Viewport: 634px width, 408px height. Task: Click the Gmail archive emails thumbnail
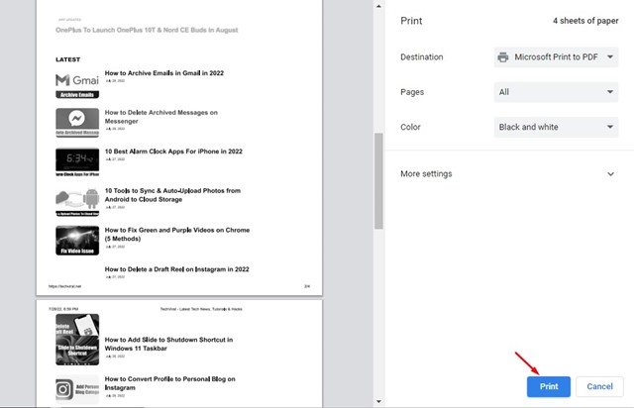pos(76,84)
